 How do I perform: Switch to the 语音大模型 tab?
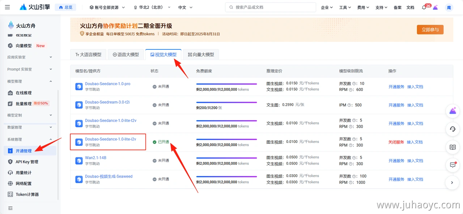point(126,54)
